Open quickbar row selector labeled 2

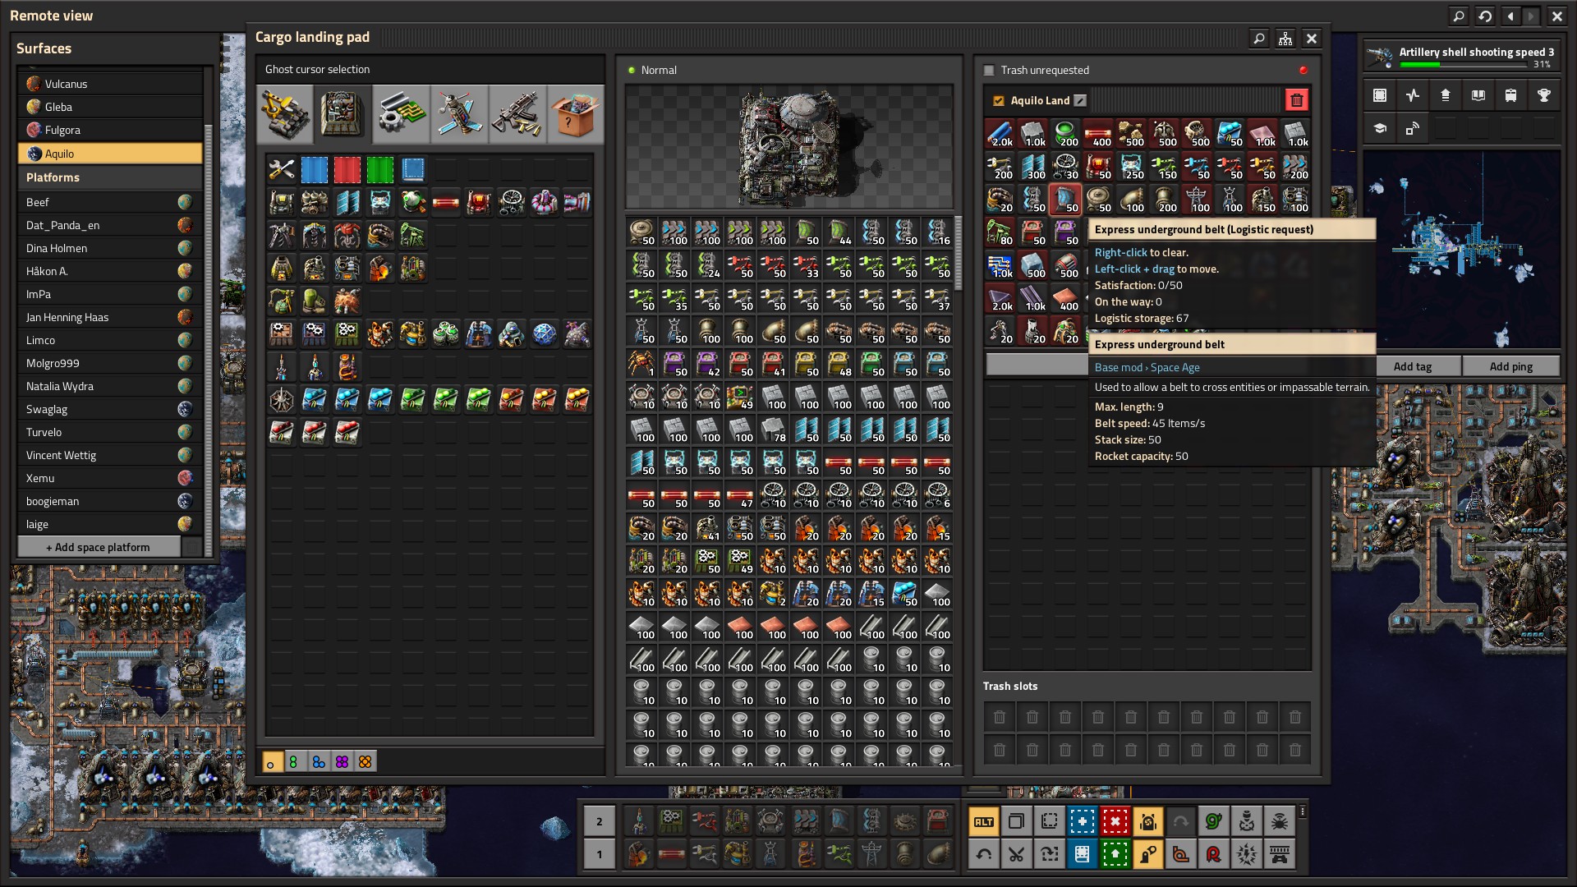pos(600,821)
